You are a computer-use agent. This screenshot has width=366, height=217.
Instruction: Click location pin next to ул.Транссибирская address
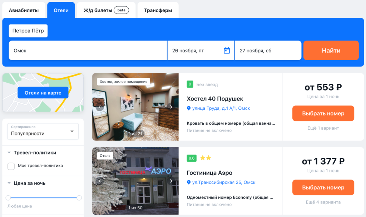tap(189, 182)
